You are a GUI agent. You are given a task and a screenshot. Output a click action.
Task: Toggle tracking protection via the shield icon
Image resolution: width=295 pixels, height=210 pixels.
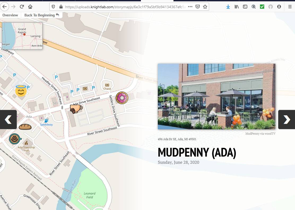pyautogui.click(x=54, y=7)
